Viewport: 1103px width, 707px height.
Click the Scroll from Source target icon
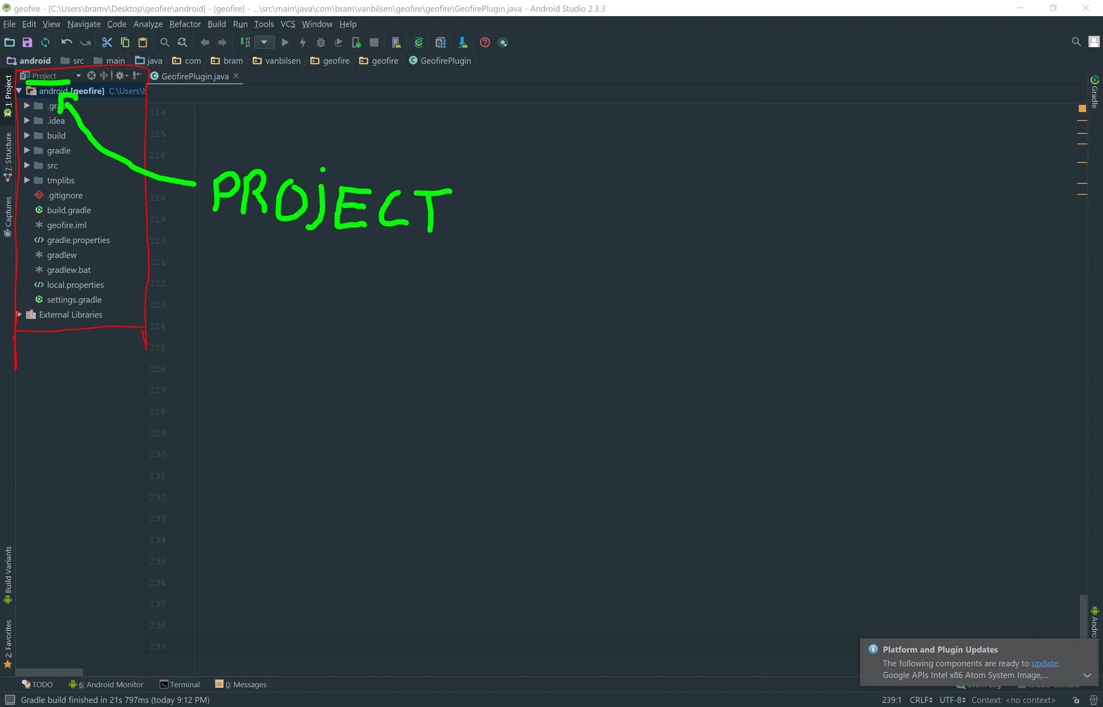click(x=92, y=76)
